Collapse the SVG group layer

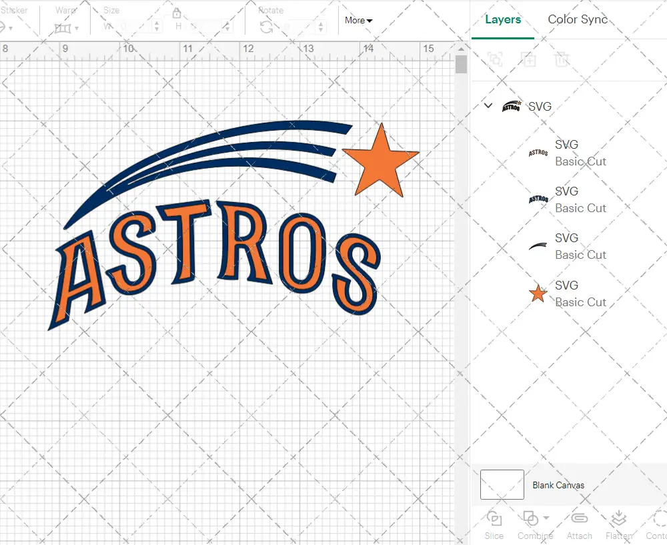coord(488,105)
